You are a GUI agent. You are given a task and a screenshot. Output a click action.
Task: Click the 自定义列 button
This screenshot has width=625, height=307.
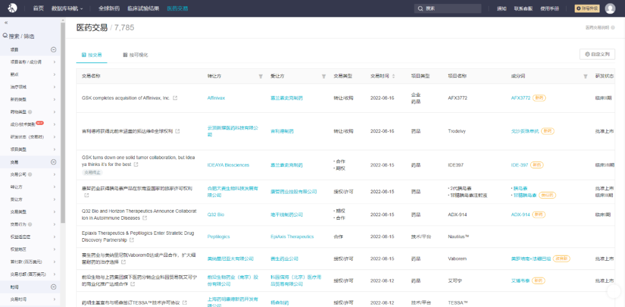pos(597,54)
